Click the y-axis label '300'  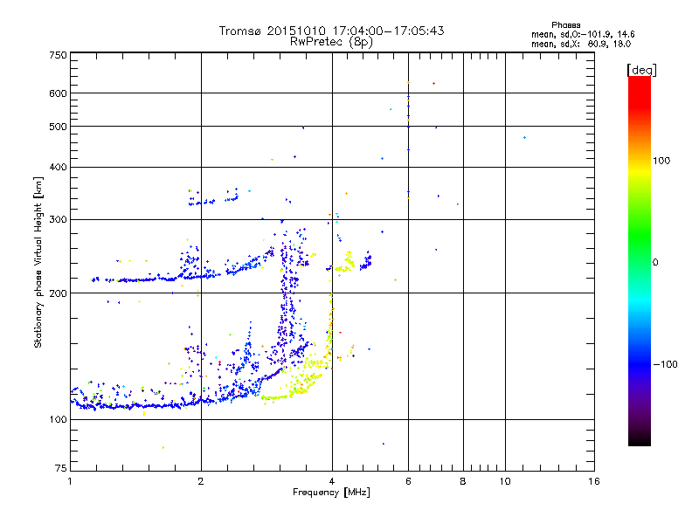[x=58, y=219]
